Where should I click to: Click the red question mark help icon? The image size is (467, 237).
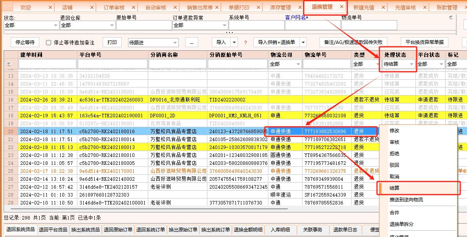pyautogui.click(x=245, y=42)
